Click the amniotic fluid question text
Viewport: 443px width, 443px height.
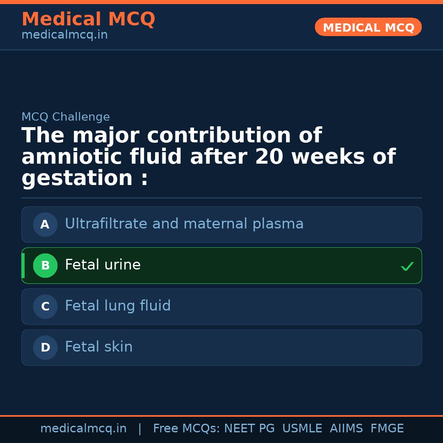pyautogui.click(x=208, y=157)
